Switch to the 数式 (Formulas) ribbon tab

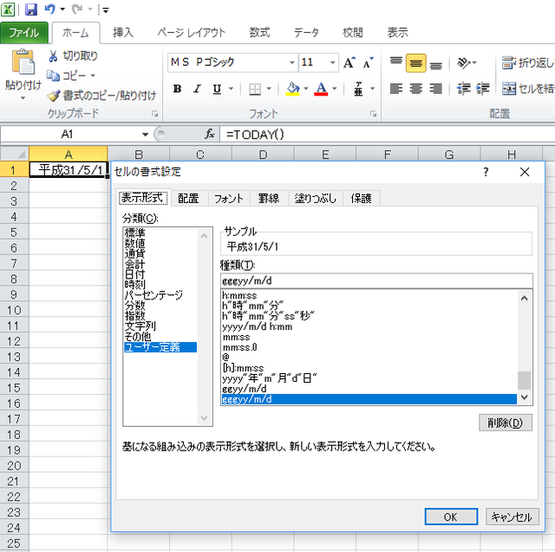(259, 33)
